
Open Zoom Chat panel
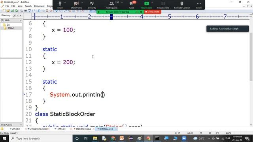click(x=132, y=5)
